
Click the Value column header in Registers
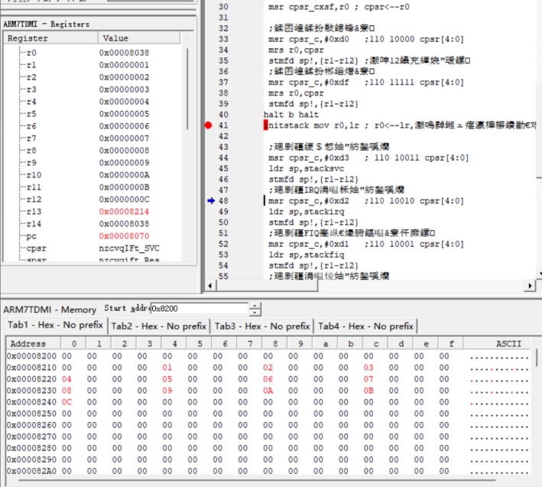pyautogui.click(x=139, y=38)
